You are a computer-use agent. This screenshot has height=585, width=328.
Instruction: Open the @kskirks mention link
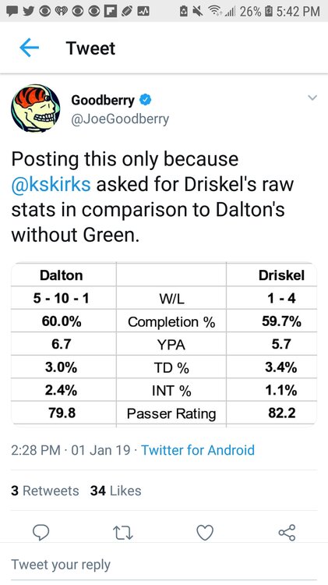coord(51,184)
